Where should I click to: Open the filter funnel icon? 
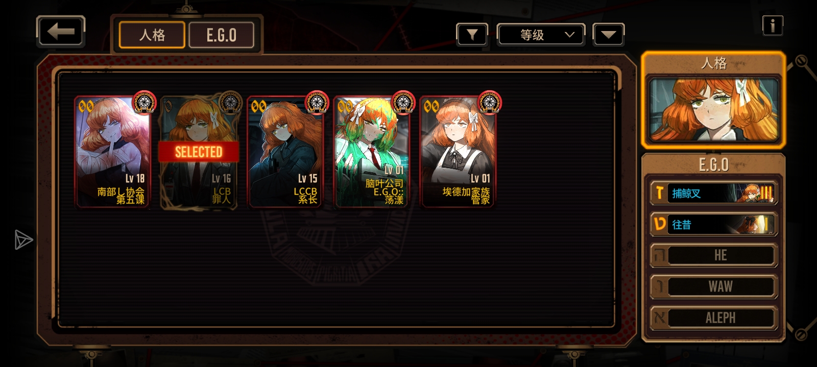pos(472,35)
